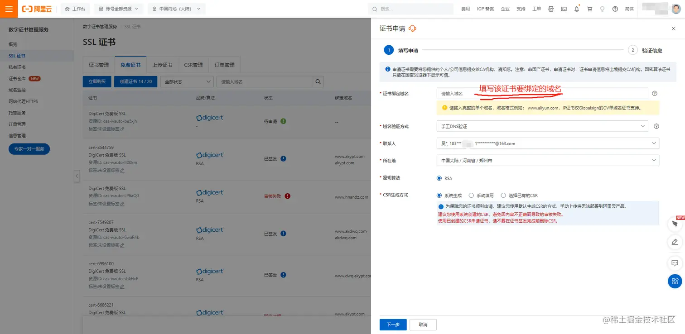Collapse the sidebar with the arrow handle
This screenshot has width=685, height=334.
[77, 176]
